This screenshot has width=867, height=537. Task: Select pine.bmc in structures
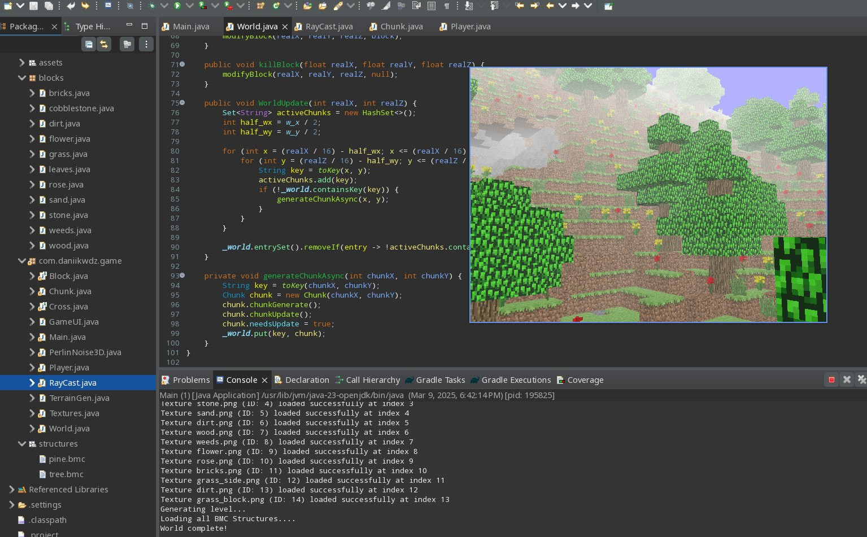pyautogui.click(x=67, y=459)
